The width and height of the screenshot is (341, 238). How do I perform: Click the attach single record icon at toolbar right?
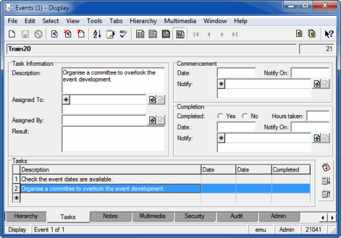pyautogui.click(x=299, y=34)
